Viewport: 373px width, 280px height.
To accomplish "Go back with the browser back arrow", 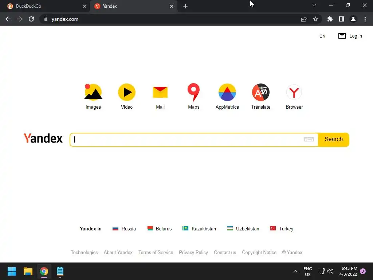I will click(8, 19).
